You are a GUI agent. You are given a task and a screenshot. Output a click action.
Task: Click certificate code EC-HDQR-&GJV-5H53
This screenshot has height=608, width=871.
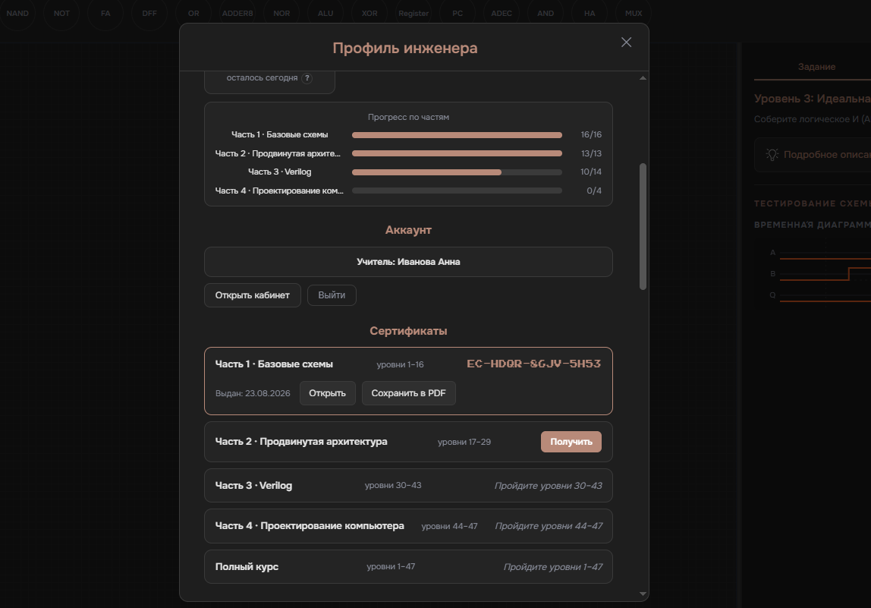coord(534,364)
